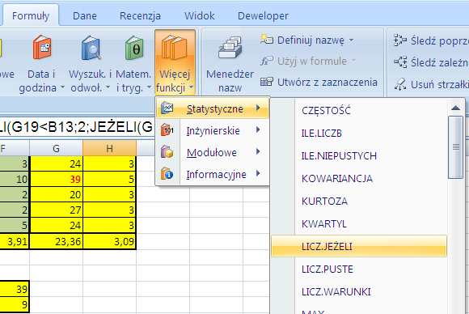Screen dimensions: 469x314
Task: Click the Użyj w formule fx icon
Action: 266,61
